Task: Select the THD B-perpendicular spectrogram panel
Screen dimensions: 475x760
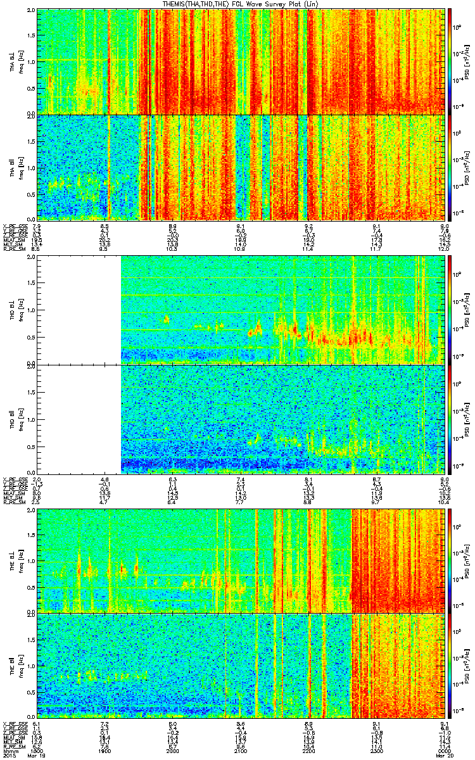Action: coord(240,310)
